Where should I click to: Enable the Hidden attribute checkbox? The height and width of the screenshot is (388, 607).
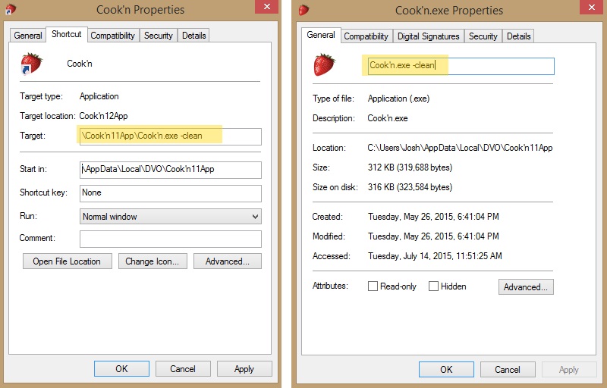click(x=433, y=286)
